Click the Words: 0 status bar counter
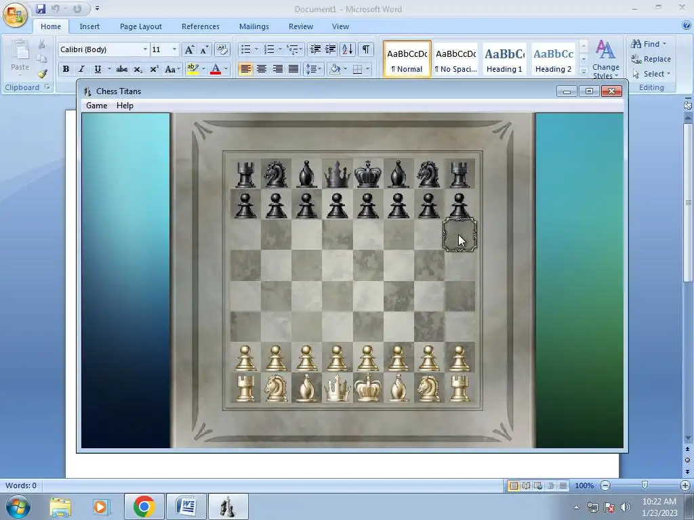The width and height of the screenshot is (694, 520). point(21,485)
